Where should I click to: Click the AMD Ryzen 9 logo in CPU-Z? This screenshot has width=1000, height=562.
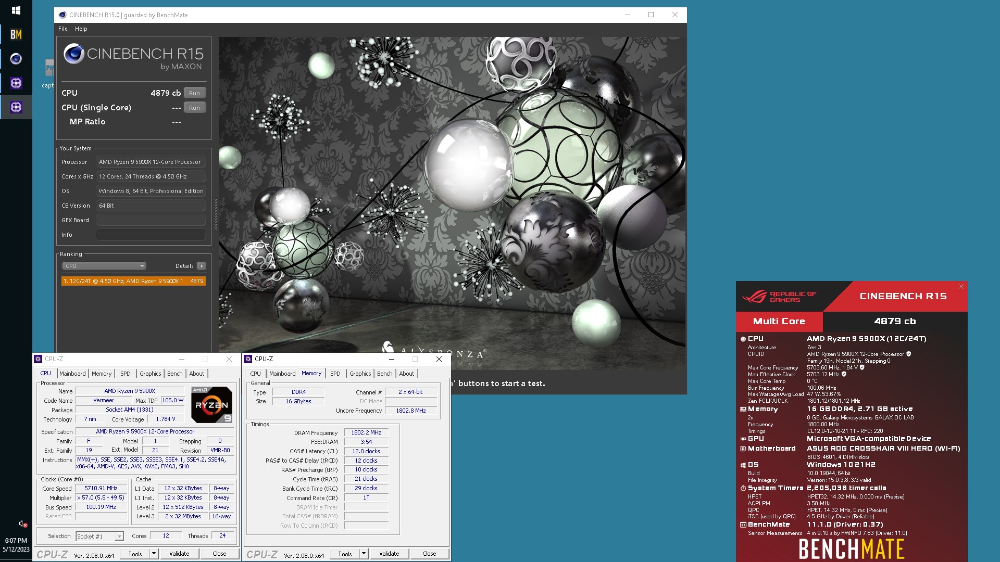[211, 404]
